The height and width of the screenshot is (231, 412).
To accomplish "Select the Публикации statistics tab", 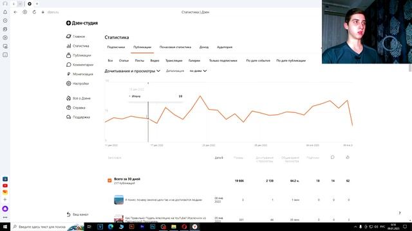I will (x=142, y=47).
